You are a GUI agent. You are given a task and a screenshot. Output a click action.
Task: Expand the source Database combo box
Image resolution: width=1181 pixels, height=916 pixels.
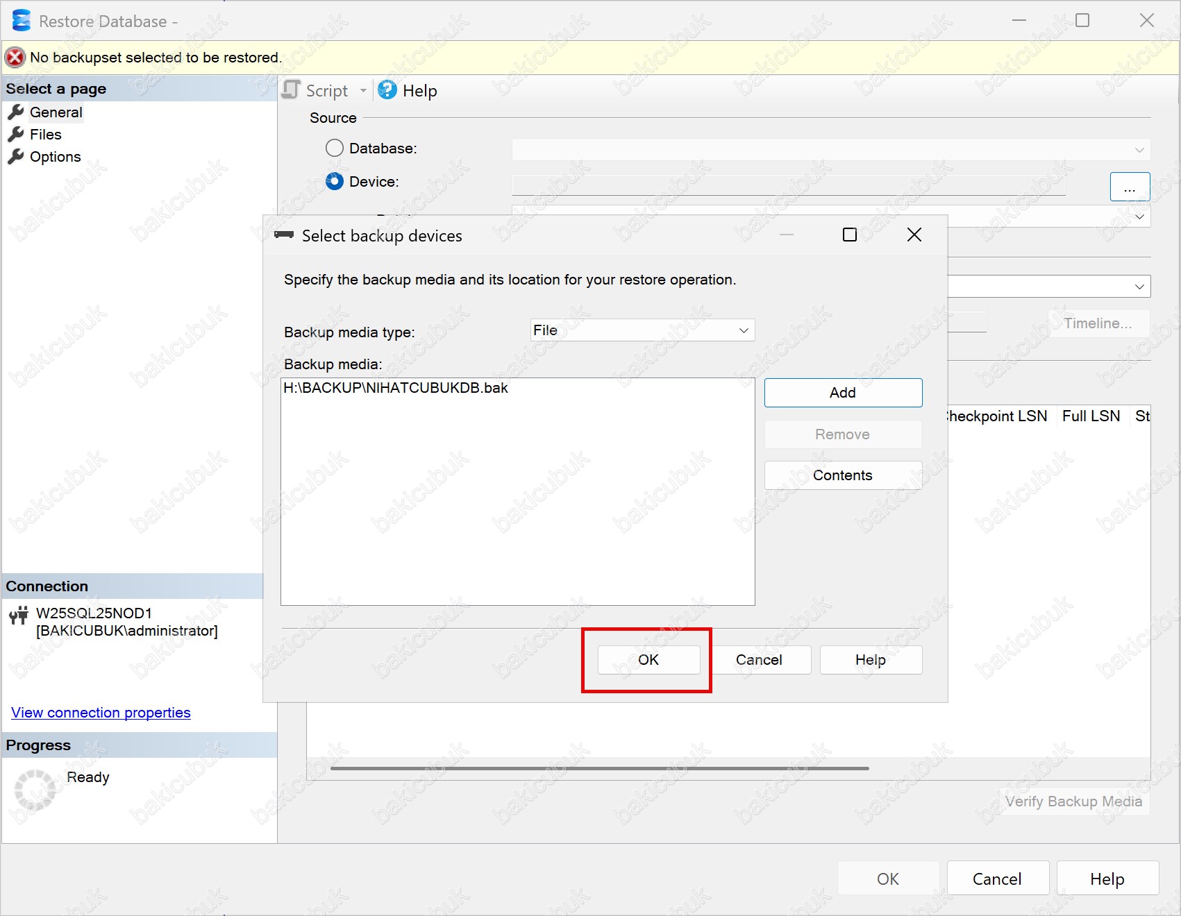[1139, 149]
